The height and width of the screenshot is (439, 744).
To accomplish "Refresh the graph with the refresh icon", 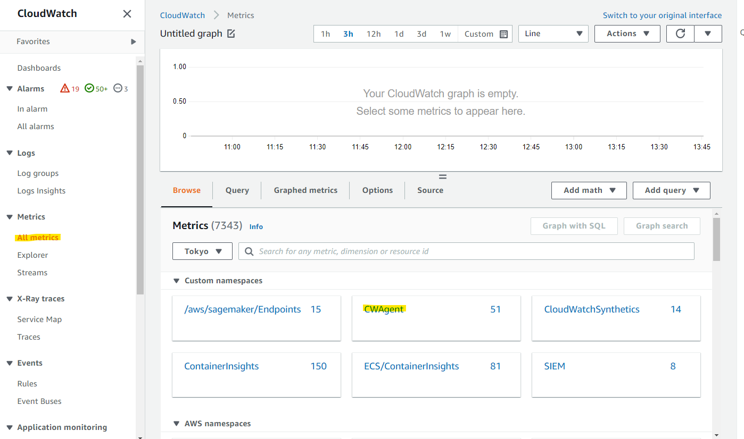I will tap(680, 33).
